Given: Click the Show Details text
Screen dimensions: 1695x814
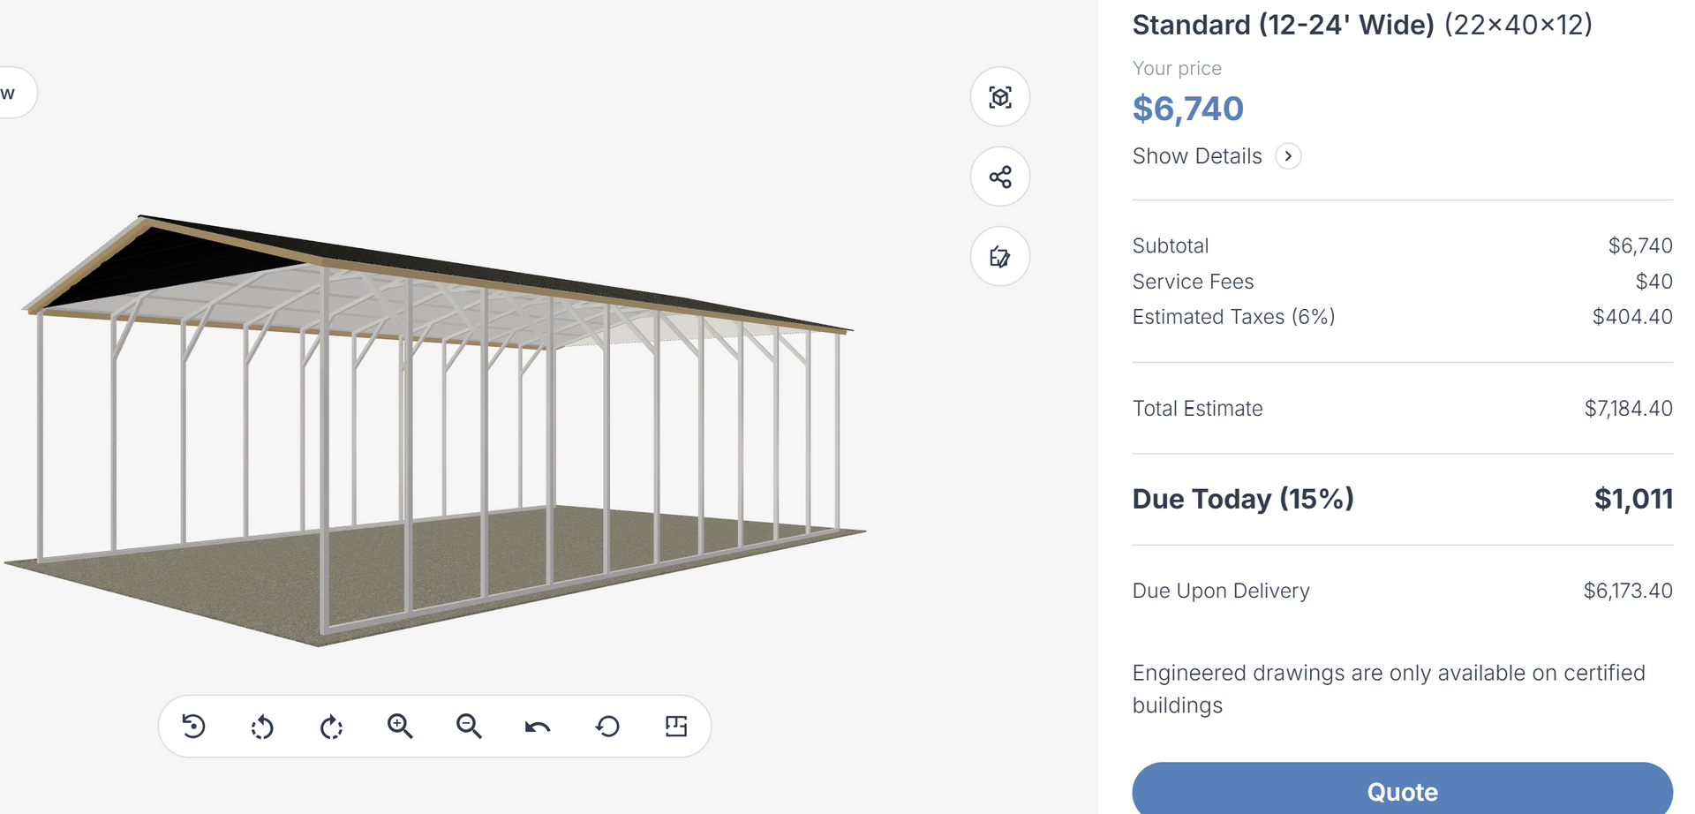Looking at the screenshot, I should click(1197, 156).
